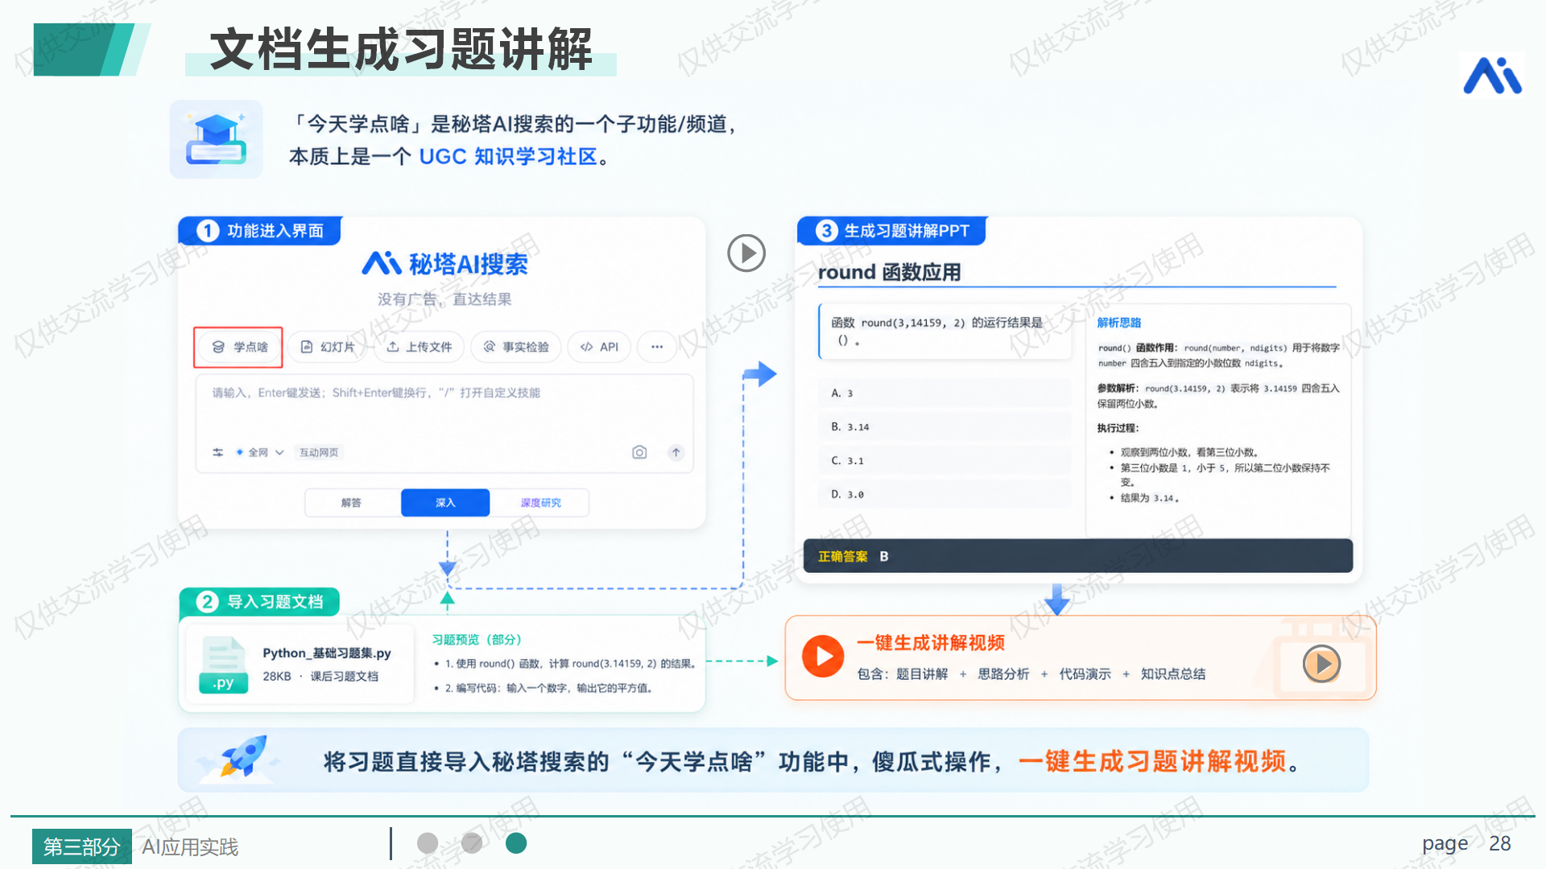Select the 事实检验 fact check option
Viewport: 1546px width, 869px height.
515,347
